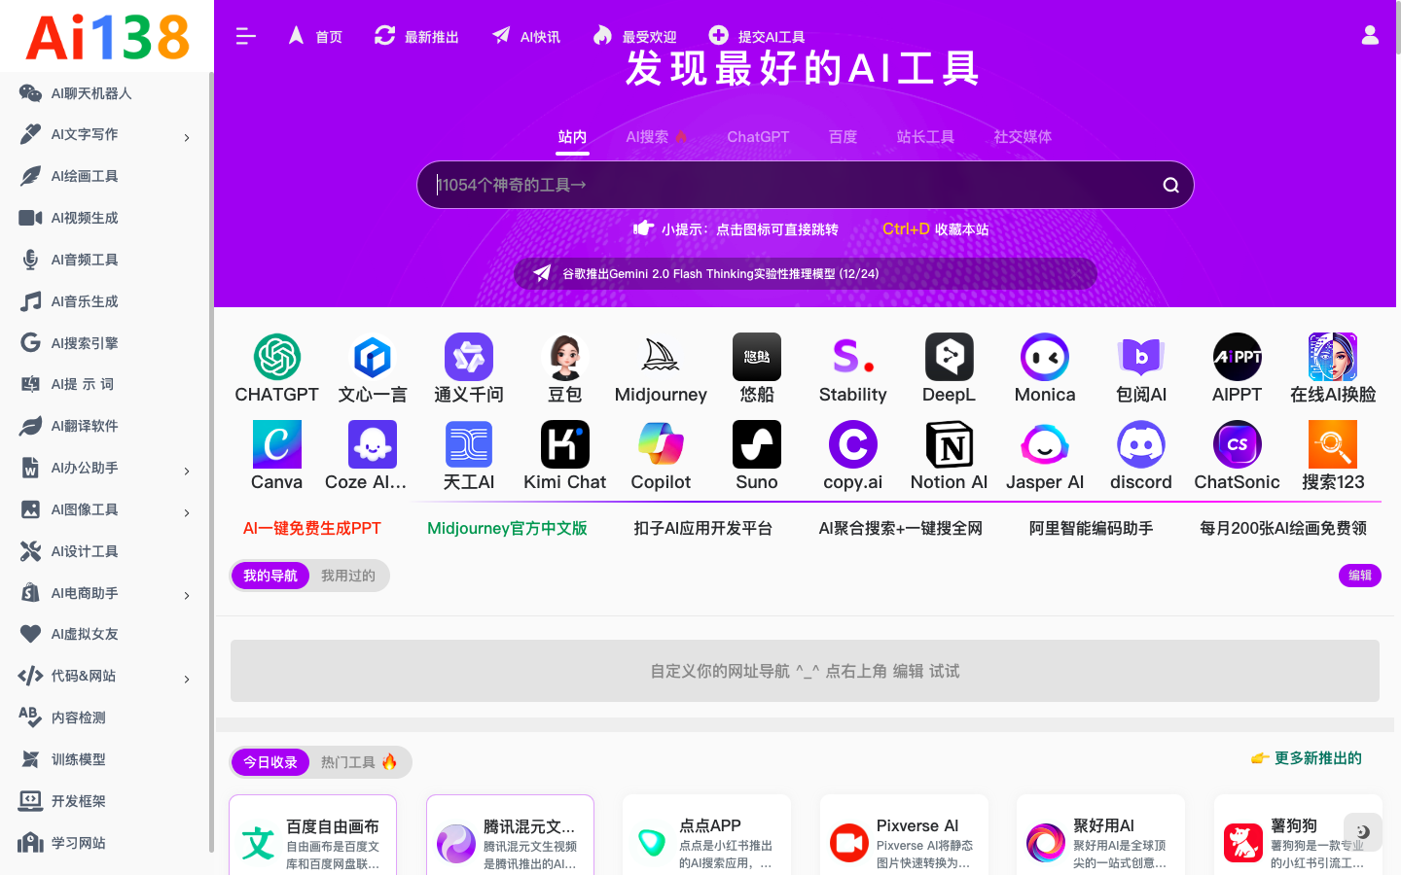Open the DeepL icon
This screenshot has height=875, width=1401.
950,357
